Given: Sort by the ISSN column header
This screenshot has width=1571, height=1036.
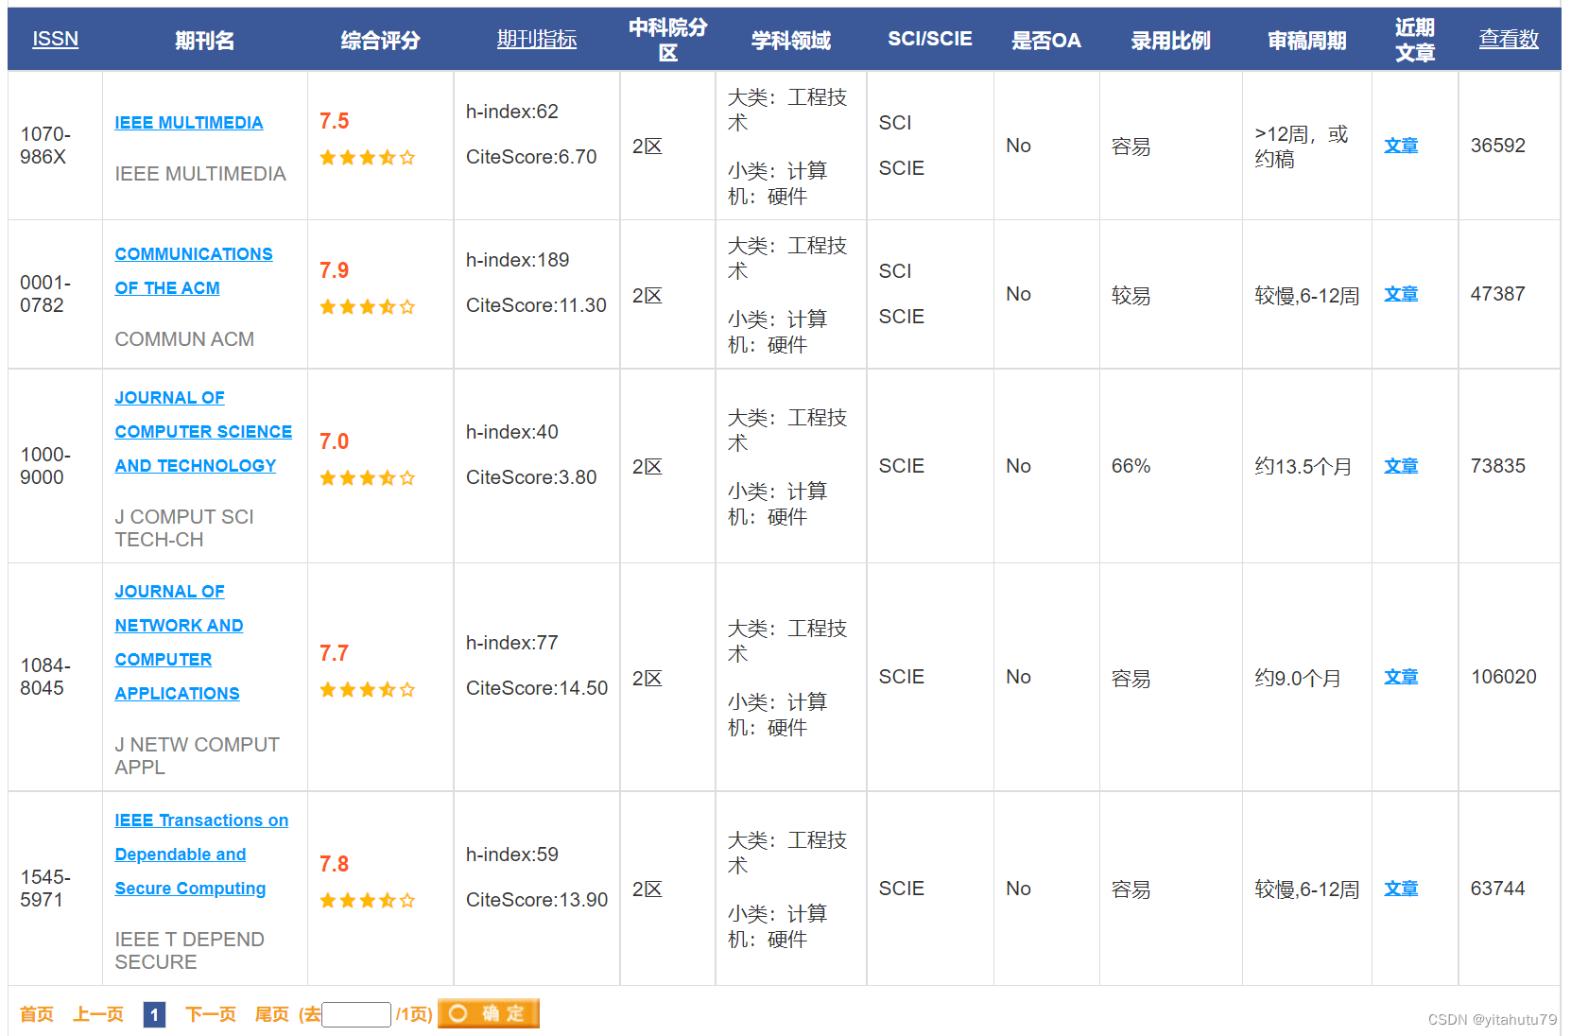Looking at the screenshot, I should pyautogui.click(x=55, y=39).
